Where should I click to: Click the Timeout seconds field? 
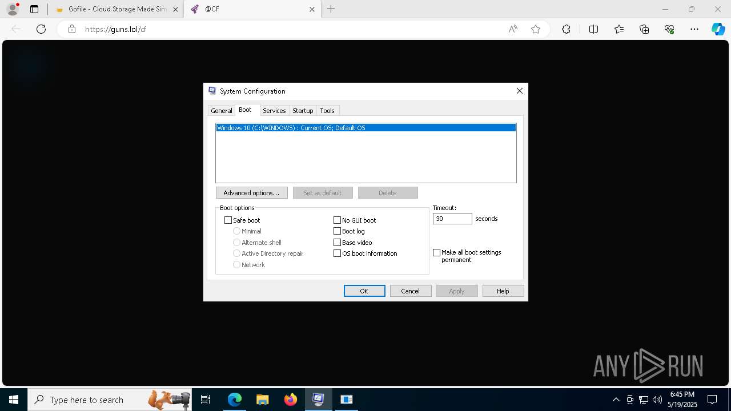[452, 219]
